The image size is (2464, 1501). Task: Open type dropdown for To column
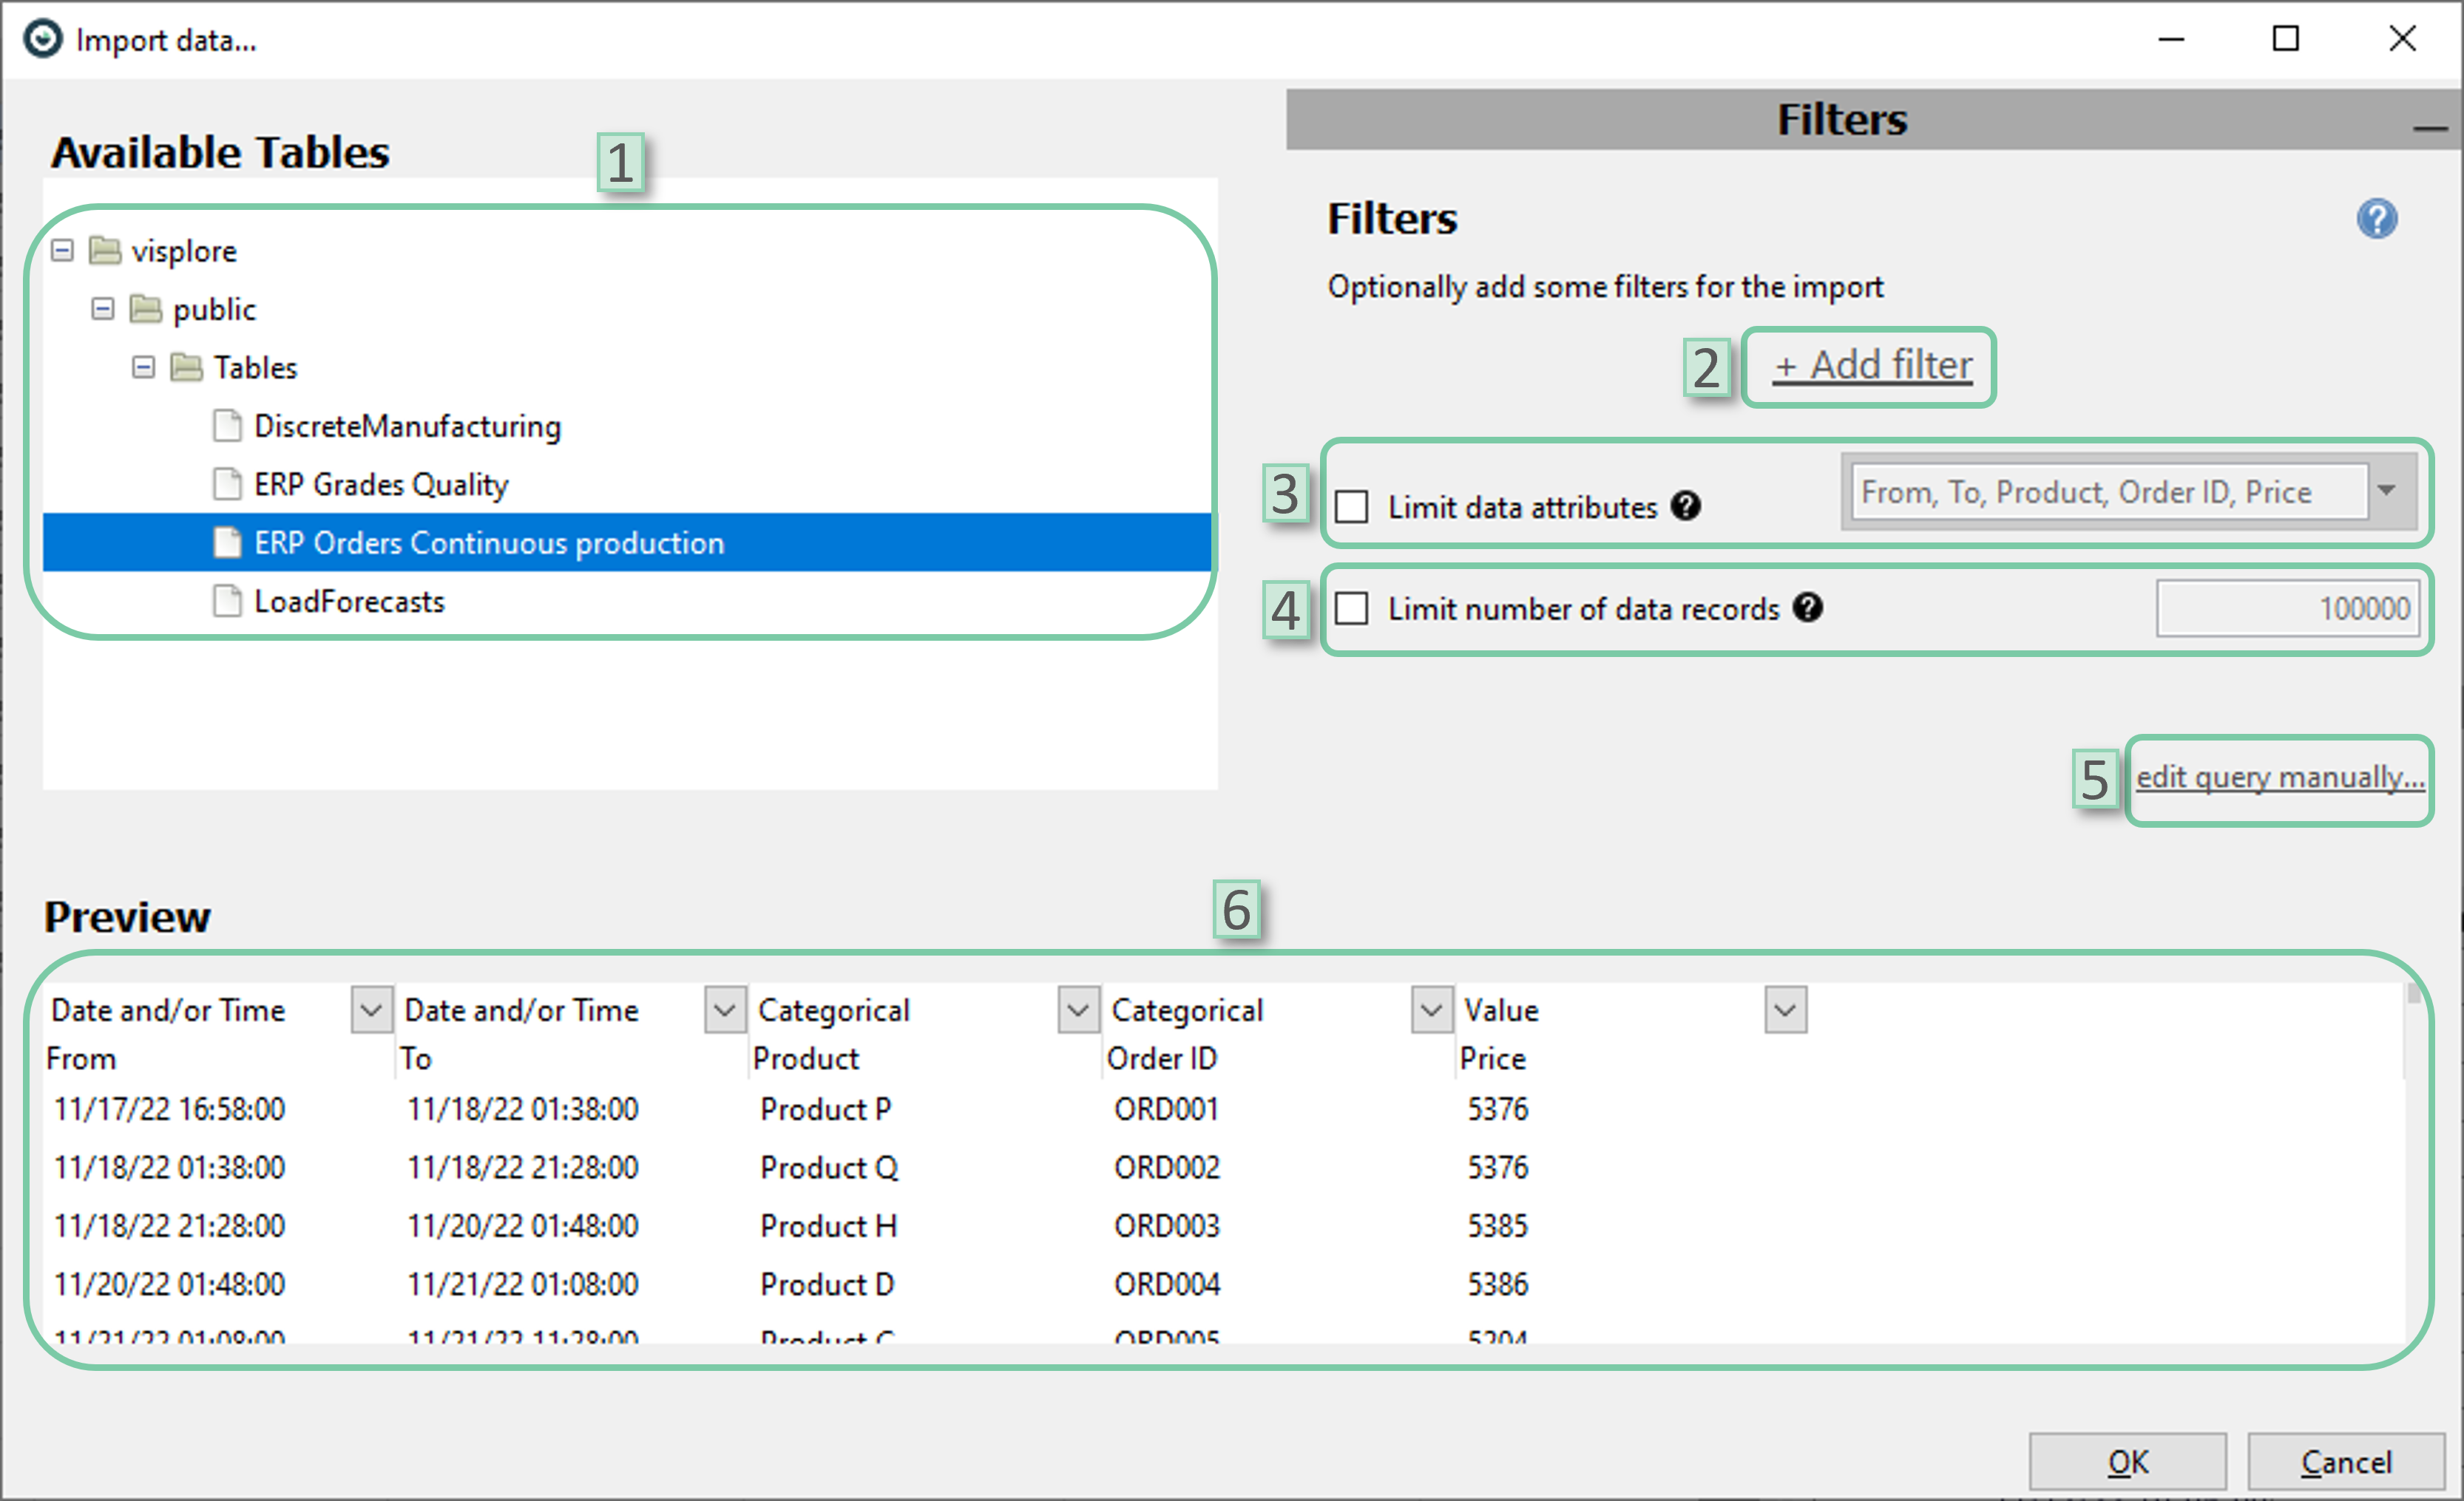tap(725, 1010)
